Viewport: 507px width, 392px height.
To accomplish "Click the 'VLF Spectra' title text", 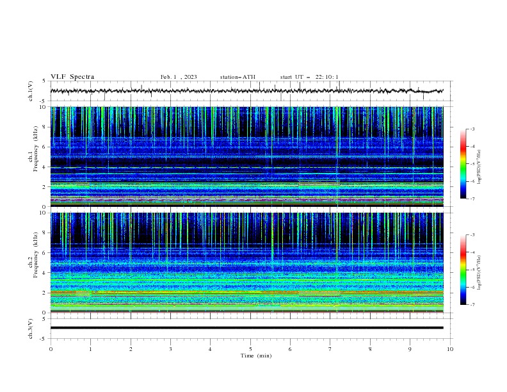I will point(72,77).
